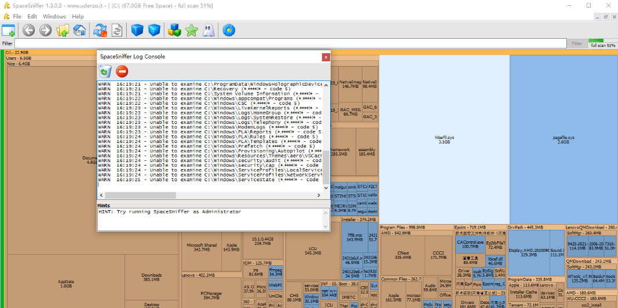Go forward using the right arrow icon
Image resolution: width=618 pixels, height=308 pixels.
pyautogui.click(x=45, y=30)
